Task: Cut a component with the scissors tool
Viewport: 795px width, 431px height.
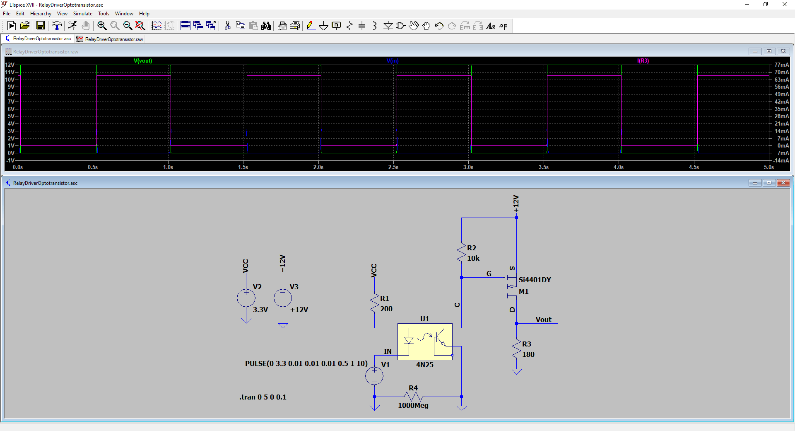Action: pyautogui.click(x=227, y=26)
